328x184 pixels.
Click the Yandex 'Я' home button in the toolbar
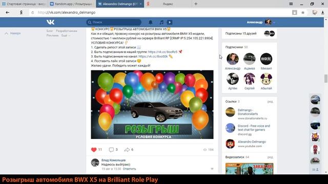pyautogui.click(x=21, y=12)
